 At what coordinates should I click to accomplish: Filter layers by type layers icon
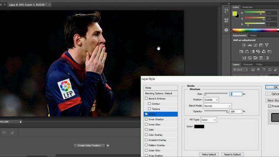[264, 70]
